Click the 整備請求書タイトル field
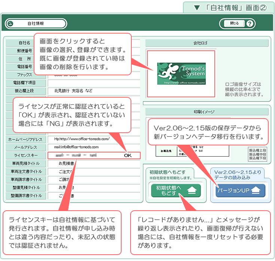This screenshot has height=261, width=275. click(x=94, y=196)
